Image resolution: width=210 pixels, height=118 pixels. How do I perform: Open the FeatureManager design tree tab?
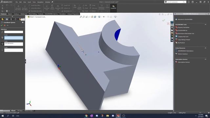pos(2,19)
